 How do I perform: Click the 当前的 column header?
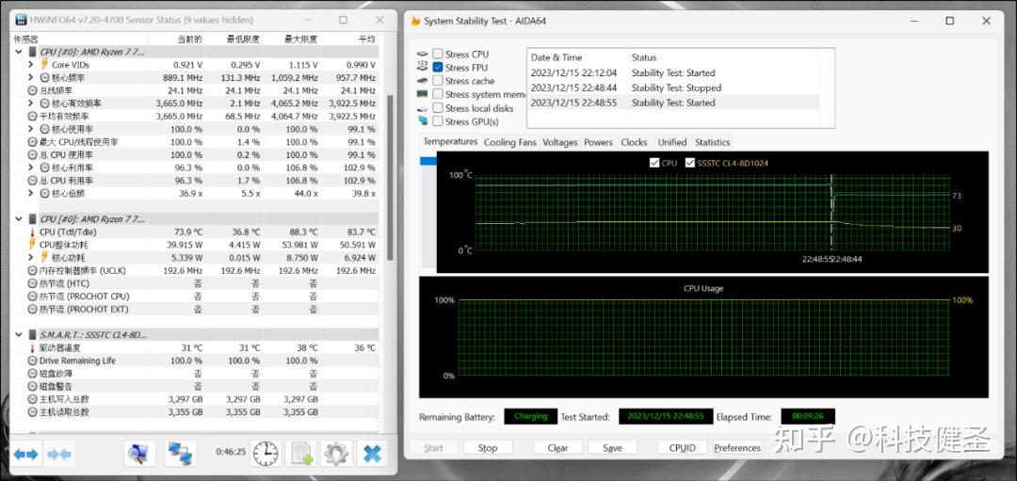190,39
